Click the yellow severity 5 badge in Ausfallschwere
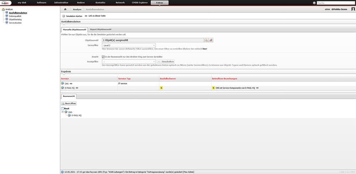The width and height of the screenshot is (356, 174). pos(161,88)
